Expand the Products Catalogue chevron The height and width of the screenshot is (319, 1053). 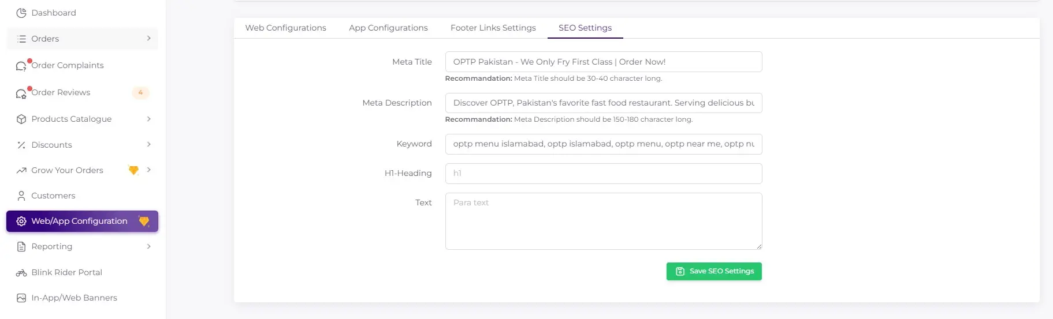tap(148, 119)
